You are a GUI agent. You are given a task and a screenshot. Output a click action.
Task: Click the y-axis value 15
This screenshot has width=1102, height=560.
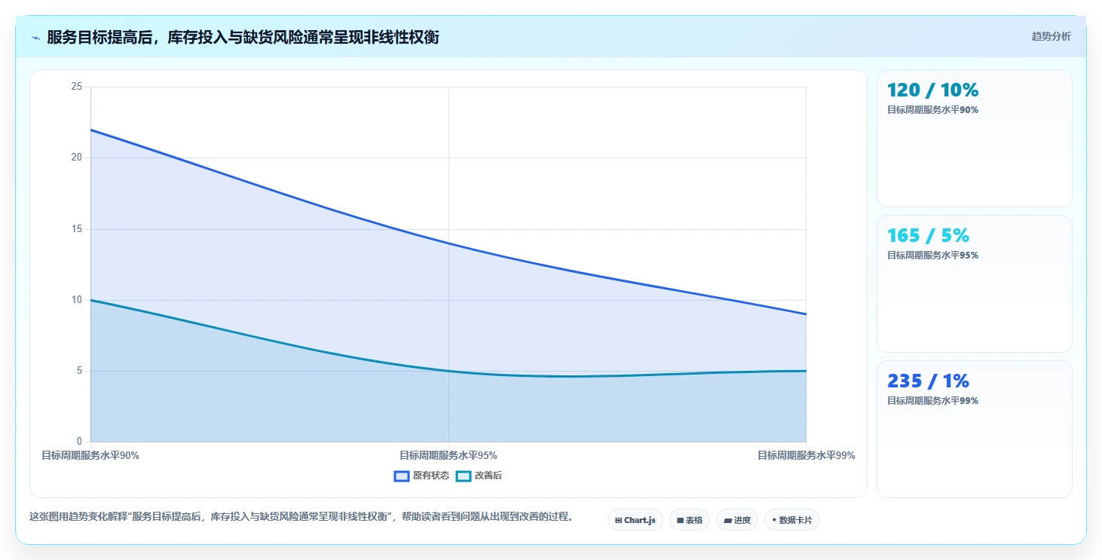76,229
